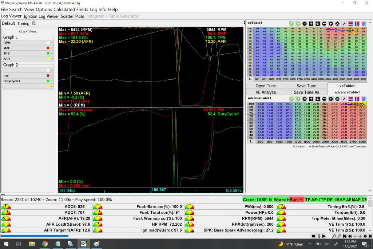
Task: Open the TPS field dropdown in Graph 1
Action: pyautogui.click(x=52, y=54)
